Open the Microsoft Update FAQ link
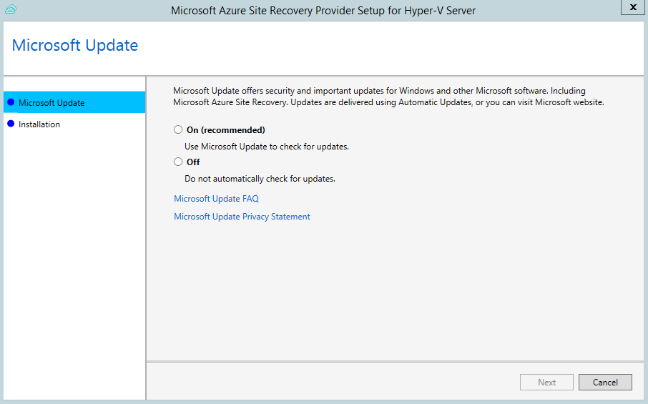 click(216, 199)
